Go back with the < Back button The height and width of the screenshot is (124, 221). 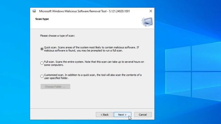pos(104,115)
